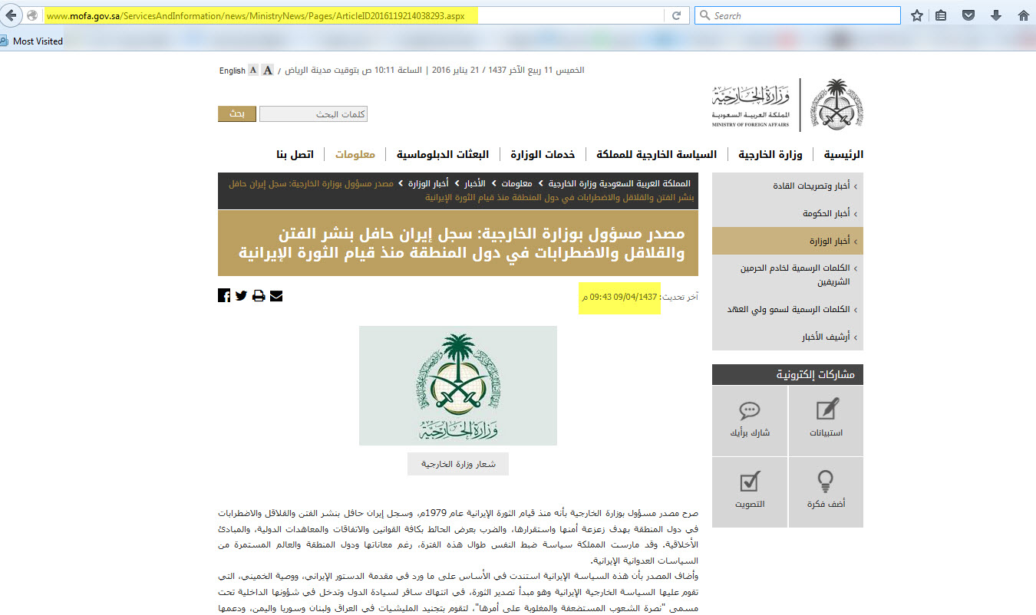Open the التصويت voting tile
This screenshot has width=1036, height=615.
coord(750,492)
